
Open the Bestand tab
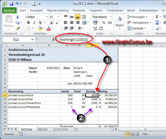(9, 10)
